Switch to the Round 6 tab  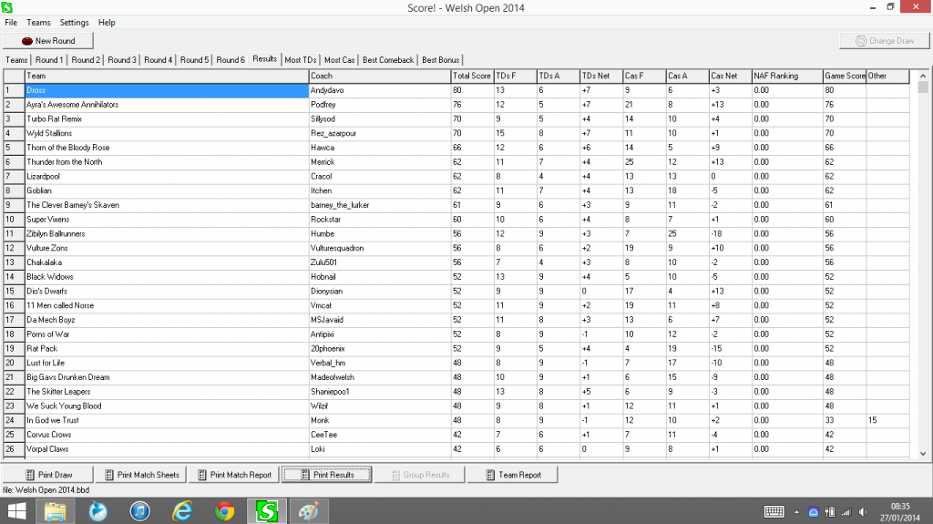pyautogui.click(x=231, y=60)
